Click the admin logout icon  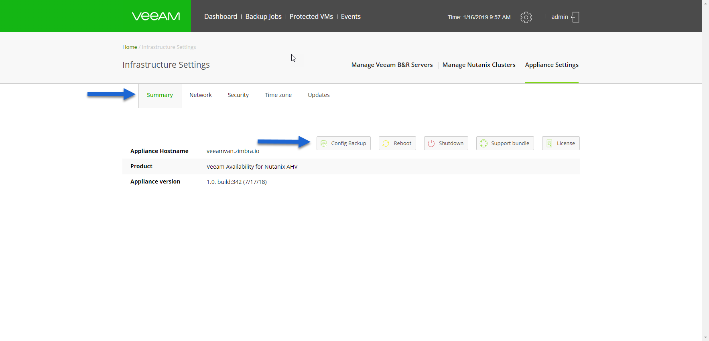point(575,17)
